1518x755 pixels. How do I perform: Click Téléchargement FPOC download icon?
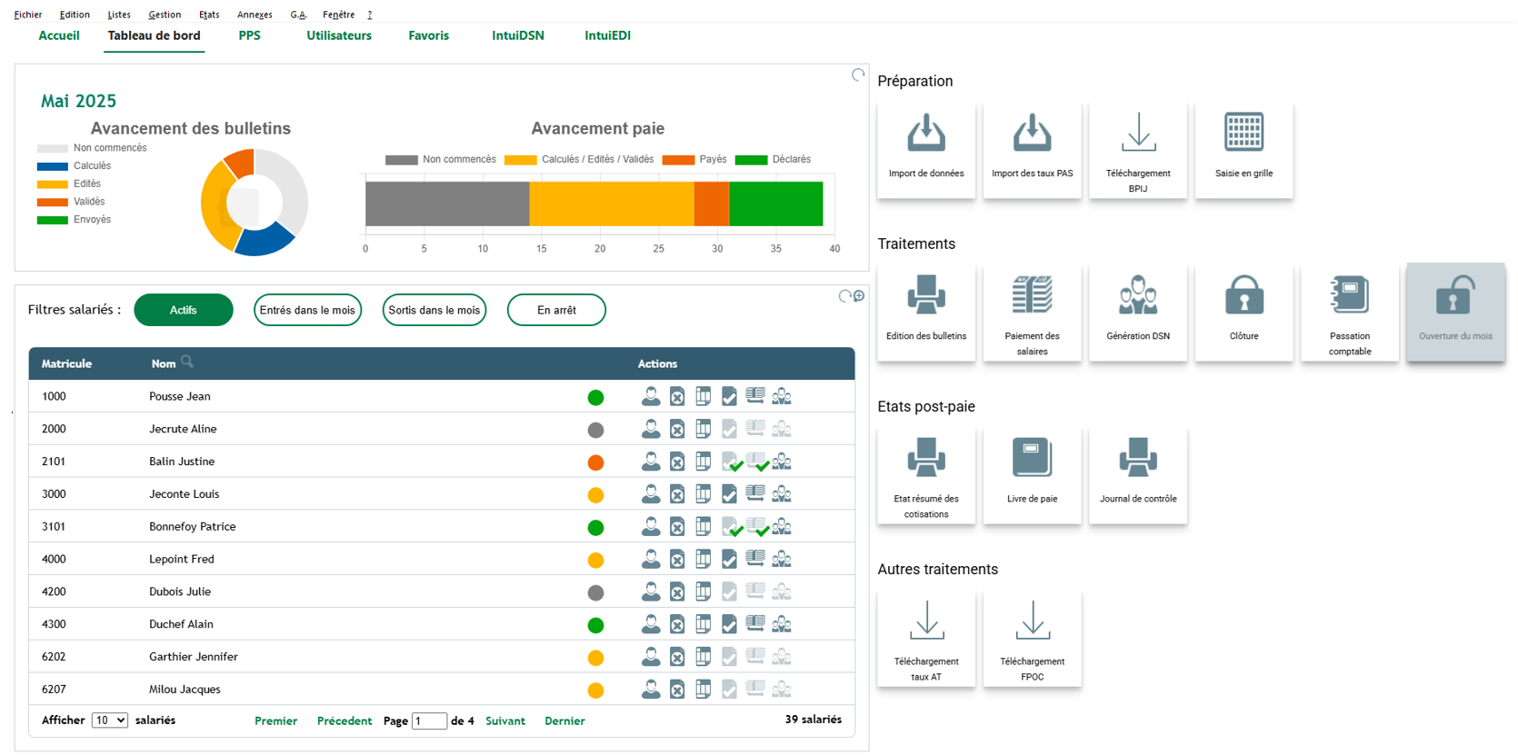tap(1032, 621)
